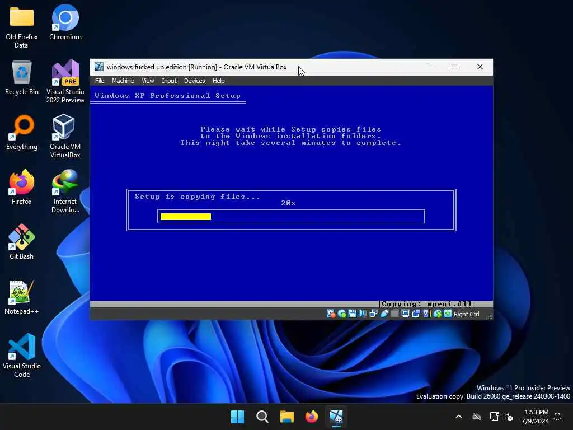Click the network adapter status icon
The width and height of the screenshot is (573, 430).
pos(373,314)
